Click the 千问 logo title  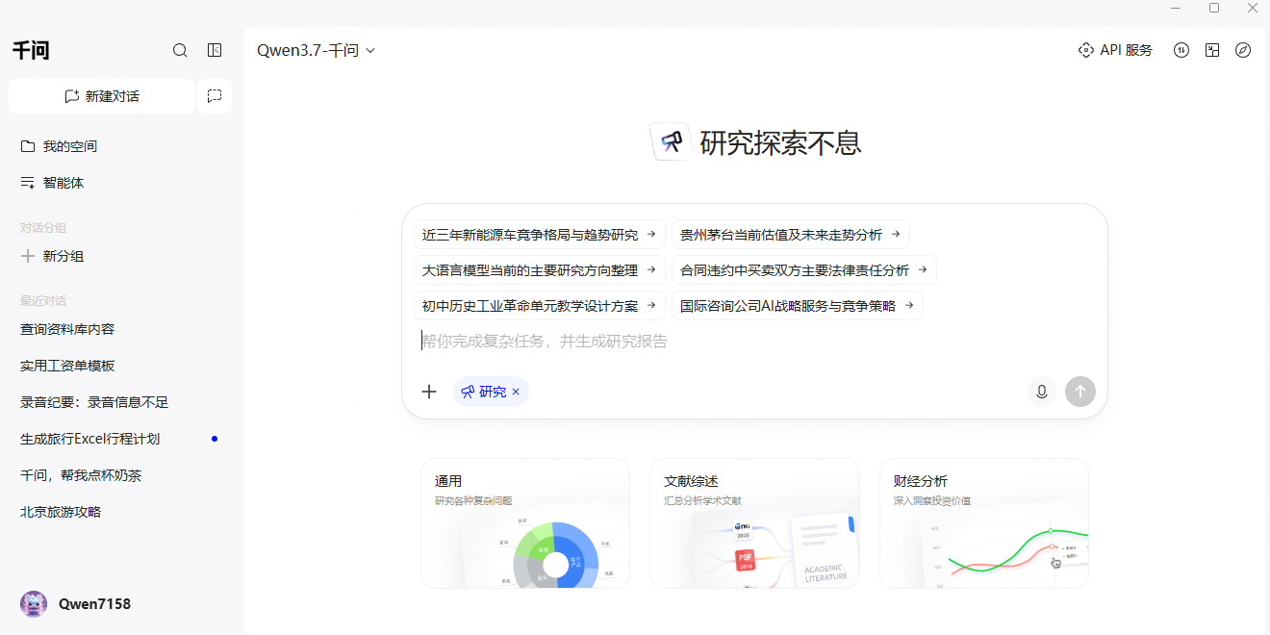click(x=31, y=51)
